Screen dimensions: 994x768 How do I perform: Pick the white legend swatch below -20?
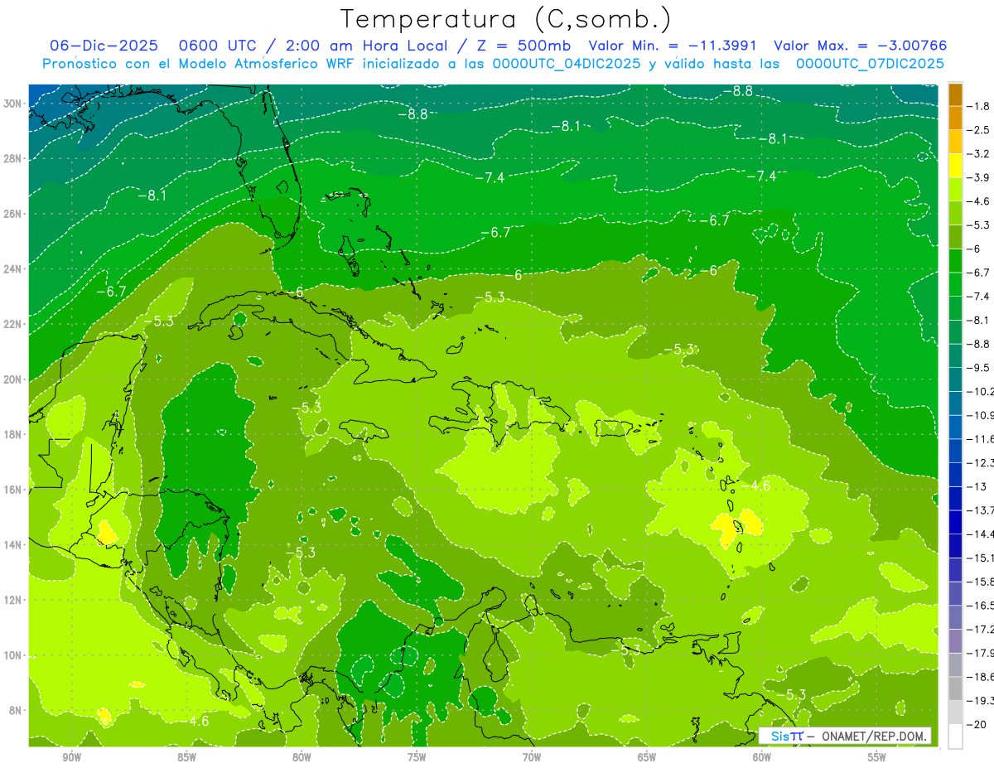click(x=955, y=736)
